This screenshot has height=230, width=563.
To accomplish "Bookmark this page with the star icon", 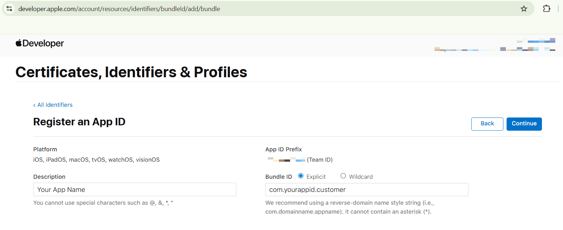I will tap(524, 9).
